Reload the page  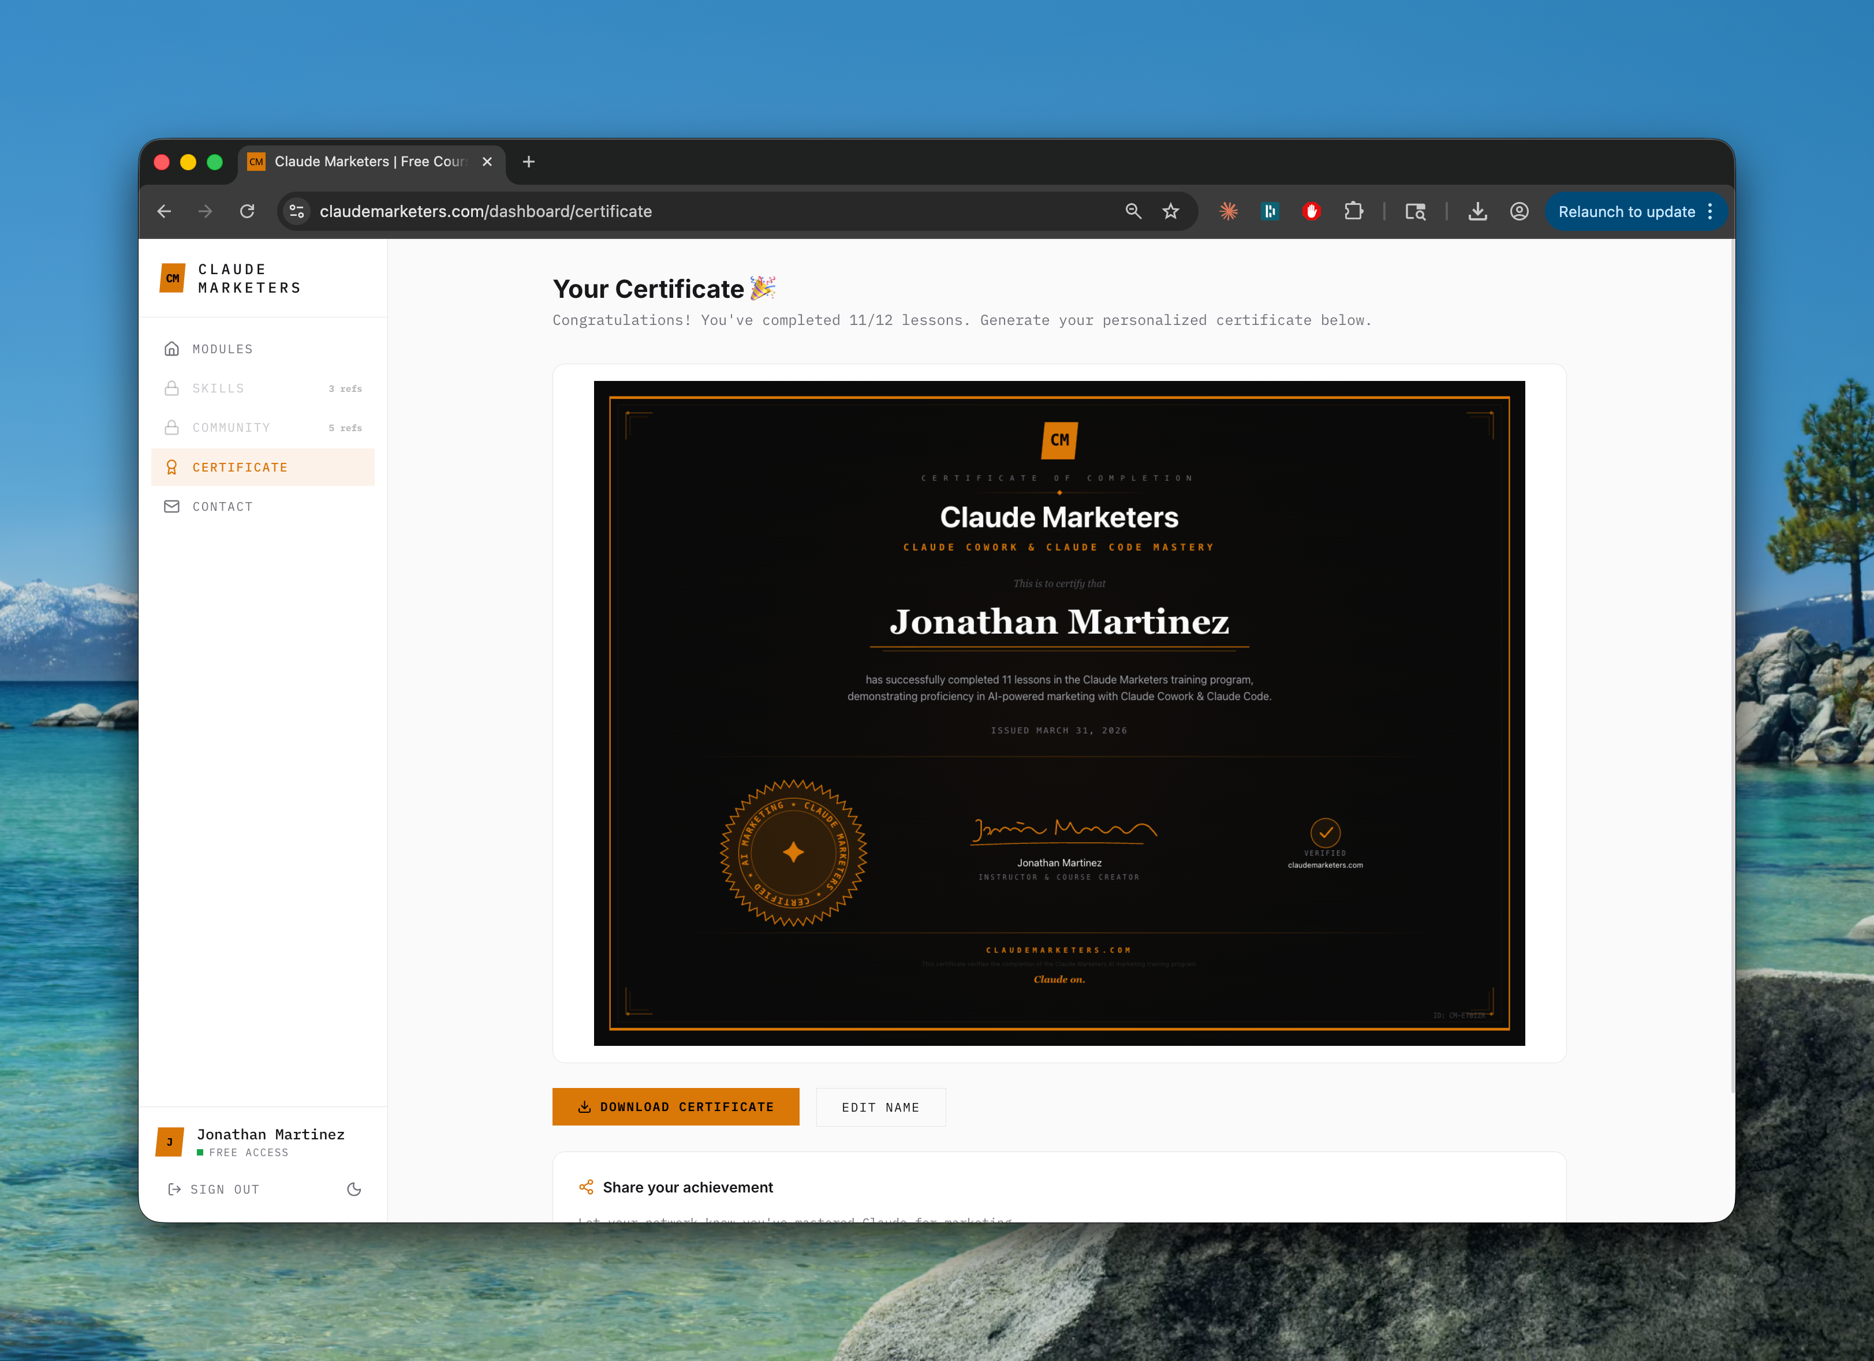coord(247,211)
